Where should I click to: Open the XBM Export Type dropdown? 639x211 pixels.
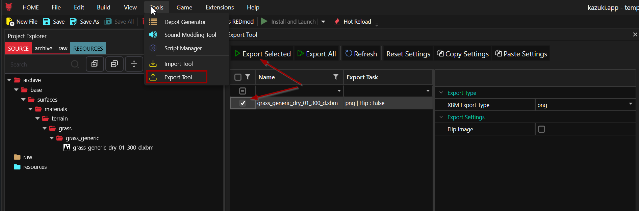630,105
